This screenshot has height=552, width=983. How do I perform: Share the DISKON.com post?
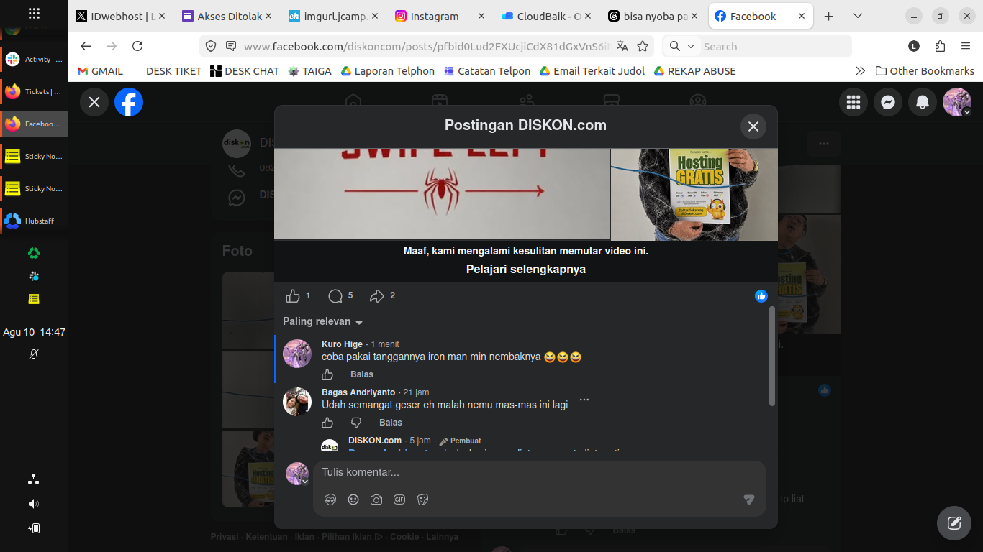tap(377, 296)
